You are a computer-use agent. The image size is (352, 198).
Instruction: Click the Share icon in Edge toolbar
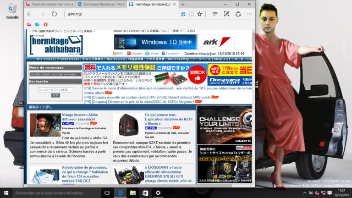(238, 14)
